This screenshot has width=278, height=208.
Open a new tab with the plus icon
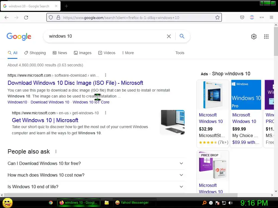(x=66, y=6)
